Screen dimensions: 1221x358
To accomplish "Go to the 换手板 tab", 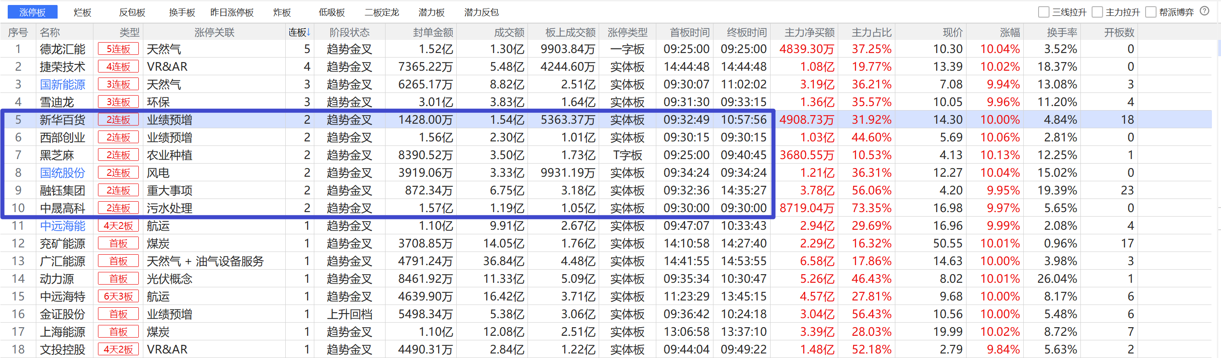I will click(x=182, y=12).
